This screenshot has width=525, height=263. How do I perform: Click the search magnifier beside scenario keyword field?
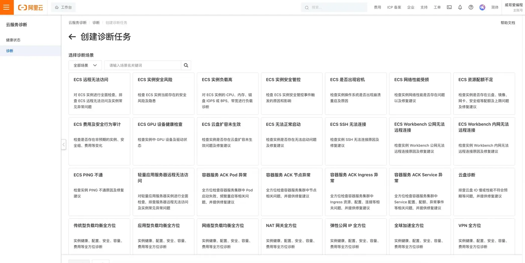[x=186, y=65]
